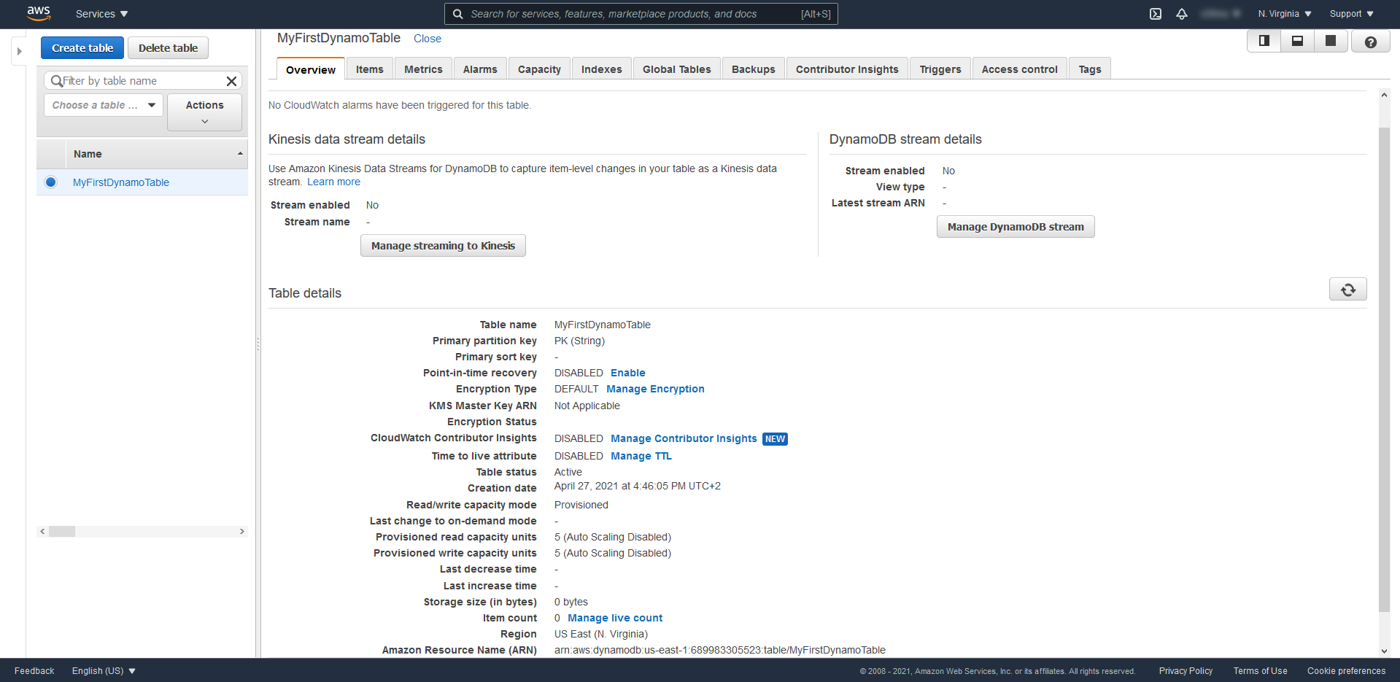Click the filter search magnifier icon

coord(57,81)
